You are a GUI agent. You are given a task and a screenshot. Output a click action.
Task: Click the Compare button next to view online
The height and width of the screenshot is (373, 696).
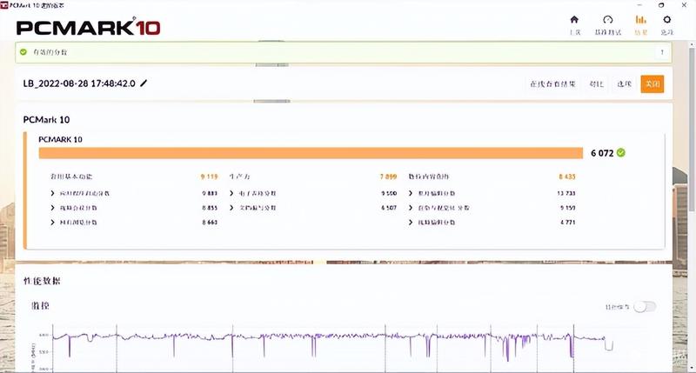click(596, 83)
